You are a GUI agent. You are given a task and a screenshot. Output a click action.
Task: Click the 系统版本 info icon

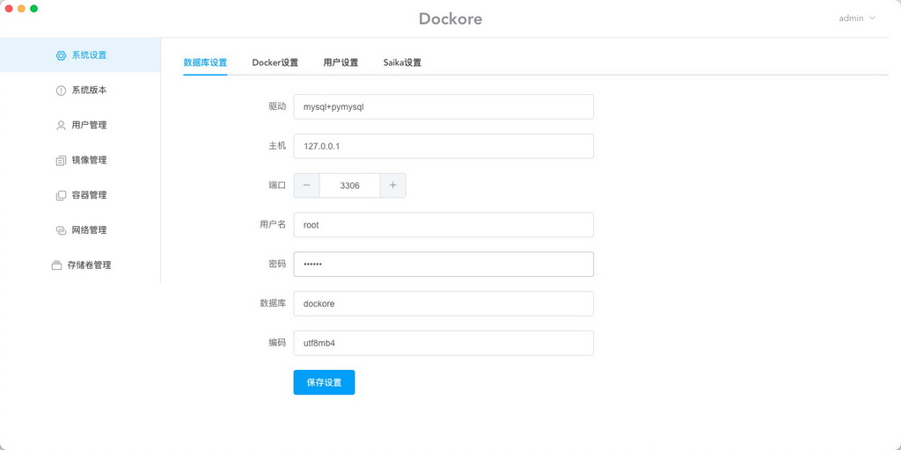(x=61, y=91)
